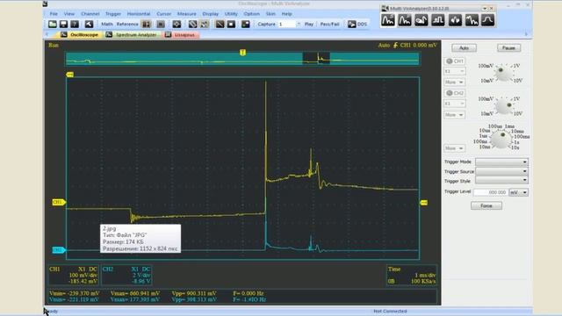The image size is (562, 316).
Task: Switch to the Spectrum Analyzer tab
Action: point(132,35)
